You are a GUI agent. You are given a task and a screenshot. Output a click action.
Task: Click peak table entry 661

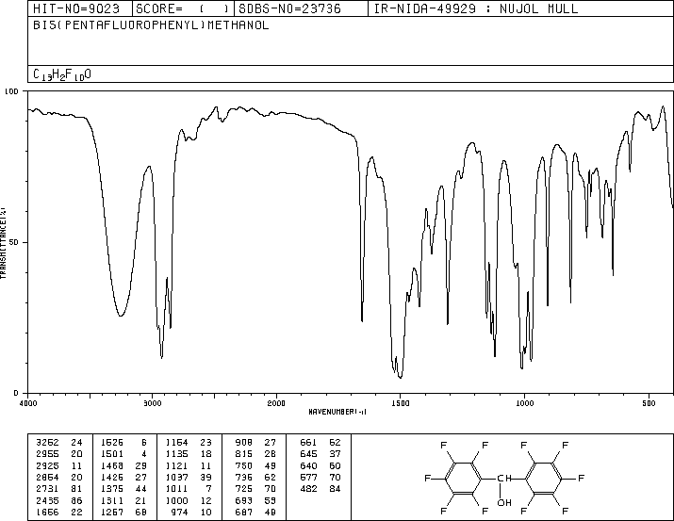click(x=308, y=443)
